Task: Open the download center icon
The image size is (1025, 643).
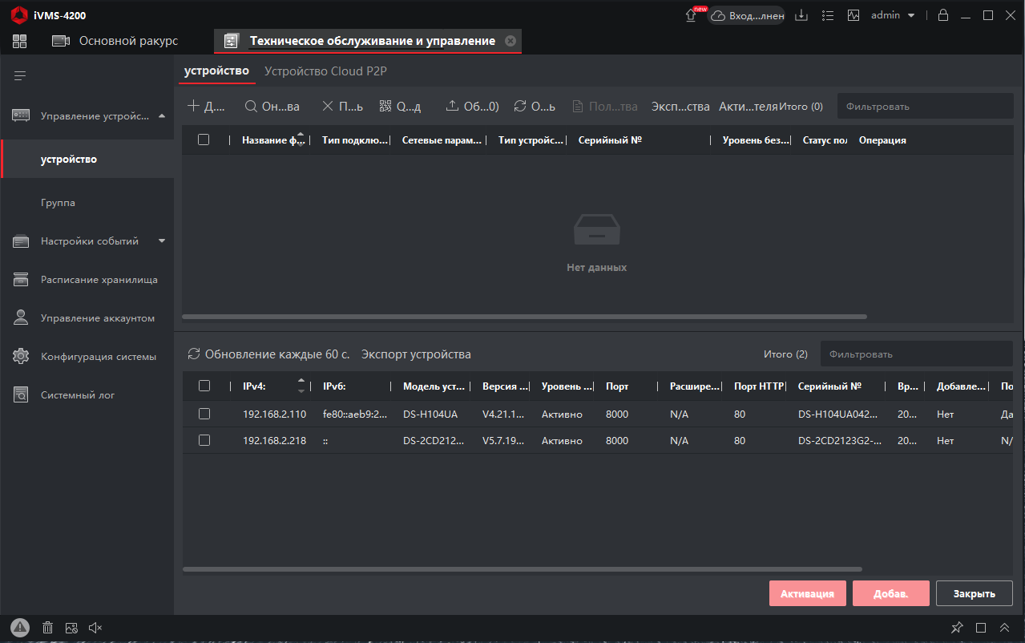Action: [x=801, y=15]
